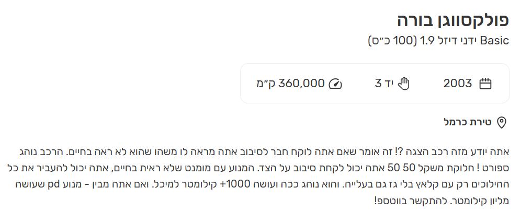The width and height of the screenshot is (532, 223).
Task: Click the 360,000 mileage value
Action: [302, 84]
